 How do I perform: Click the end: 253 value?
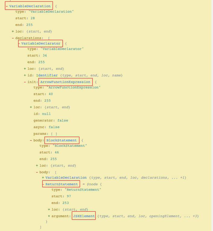pos(66,203)
